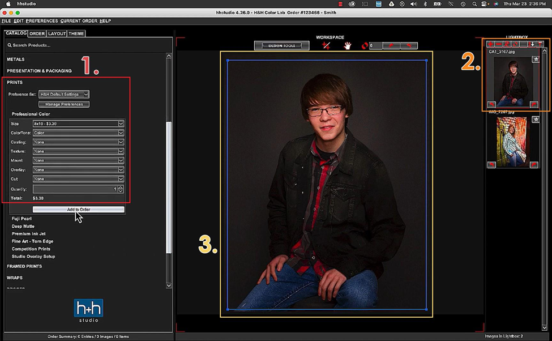The width and height of the screenshot is (552, 341).
Task: Open the Mount options dropdown
Action: pos(78,160)
